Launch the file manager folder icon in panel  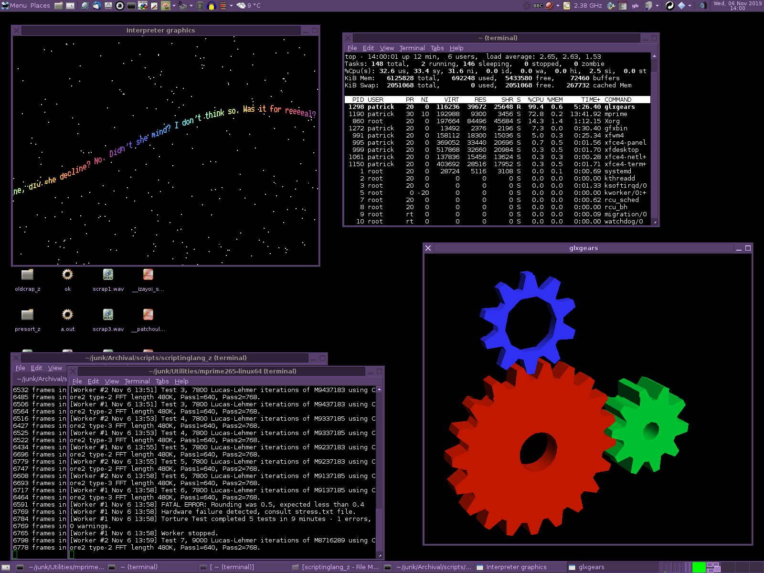pos(59,6)
